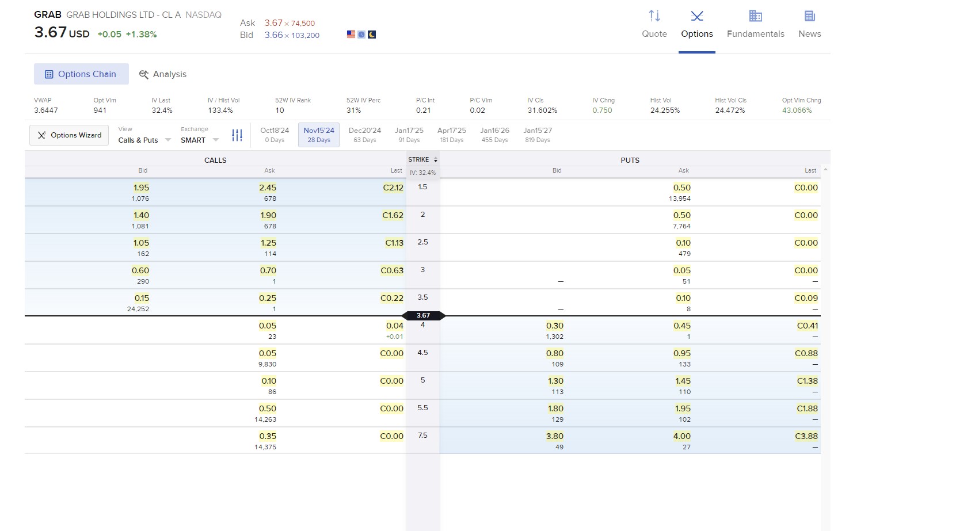Click call last C2.12
The image size is (971, 531).
(393, 188)
